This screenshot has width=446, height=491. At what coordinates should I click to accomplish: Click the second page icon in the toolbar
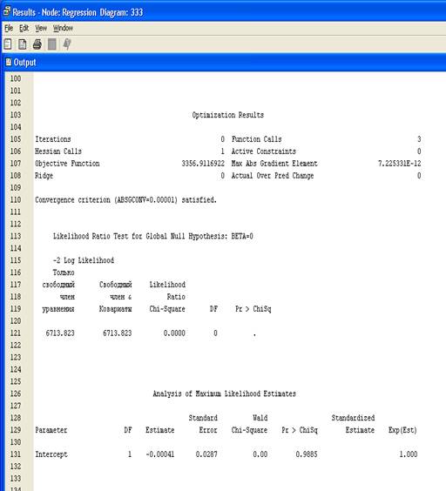[23, 44]
